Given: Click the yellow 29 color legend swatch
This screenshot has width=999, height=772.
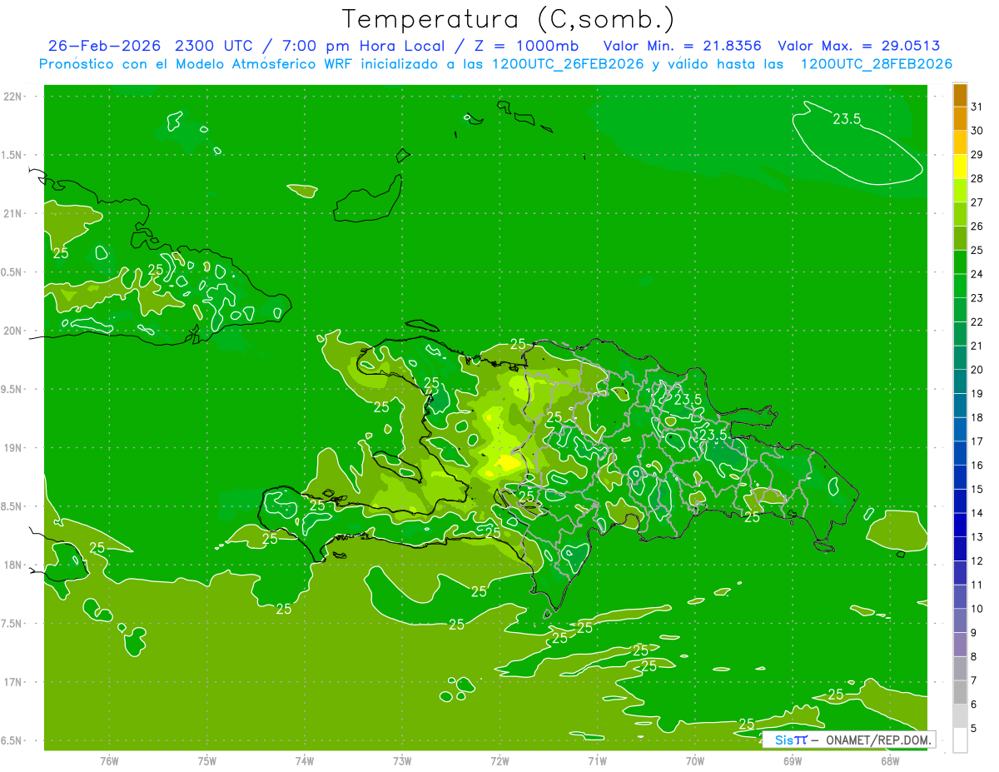Looking at the screenshot, I should (960, 167).
